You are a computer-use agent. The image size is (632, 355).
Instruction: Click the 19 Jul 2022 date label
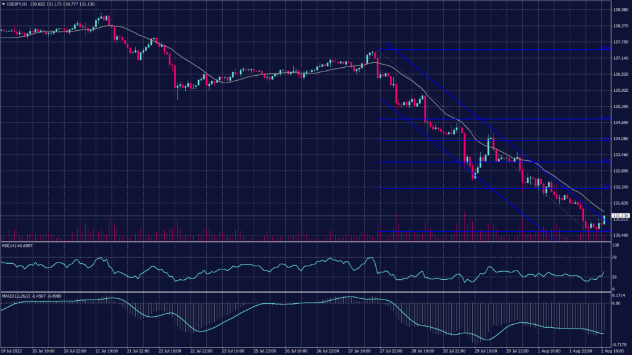coord(12,351)
